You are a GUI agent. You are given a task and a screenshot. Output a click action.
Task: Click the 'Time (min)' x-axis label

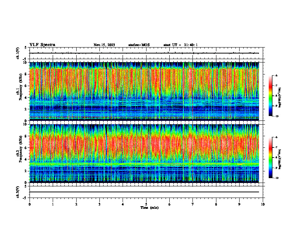coord(149,208)
